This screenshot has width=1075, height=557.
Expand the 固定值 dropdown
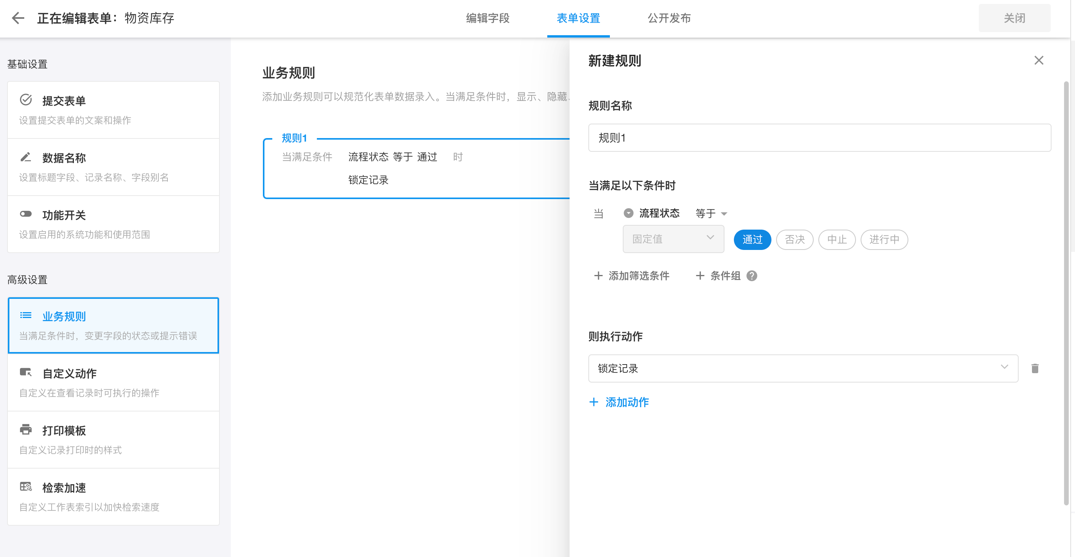click(x=673, y=239)
